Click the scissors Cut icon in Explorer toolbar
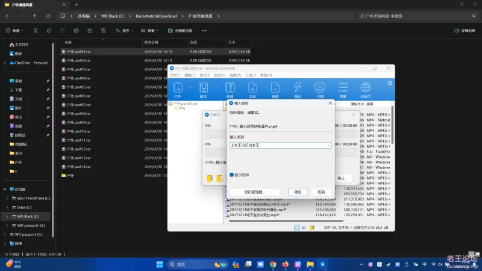Viewport: 482px width, 271px height. pyautogui.click(x=36, y=30)
